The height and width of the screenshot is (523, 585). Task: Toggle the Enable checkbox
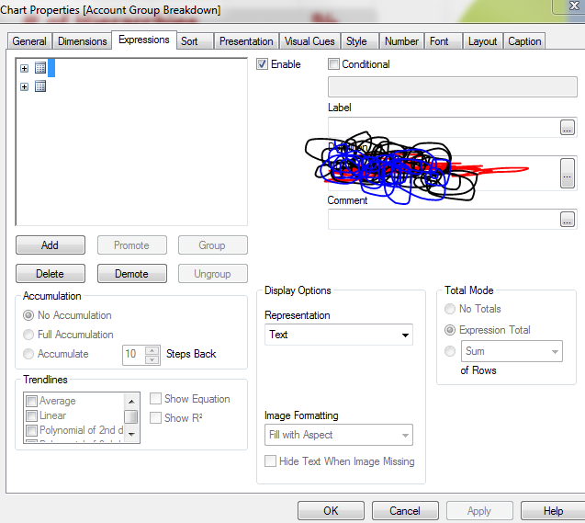coord(263,64)
